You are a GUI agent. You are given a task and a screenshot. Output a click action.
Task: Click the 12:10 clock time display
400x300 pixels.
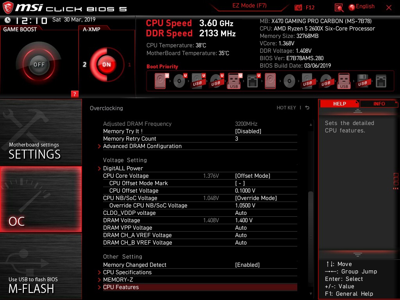pyautogui.click(x=31, y=20)
